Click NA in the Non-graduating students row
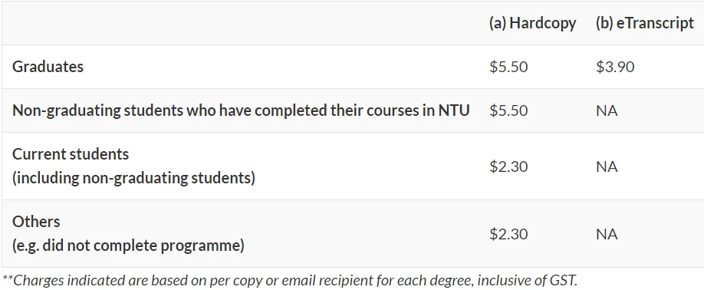 click(607, 110)
